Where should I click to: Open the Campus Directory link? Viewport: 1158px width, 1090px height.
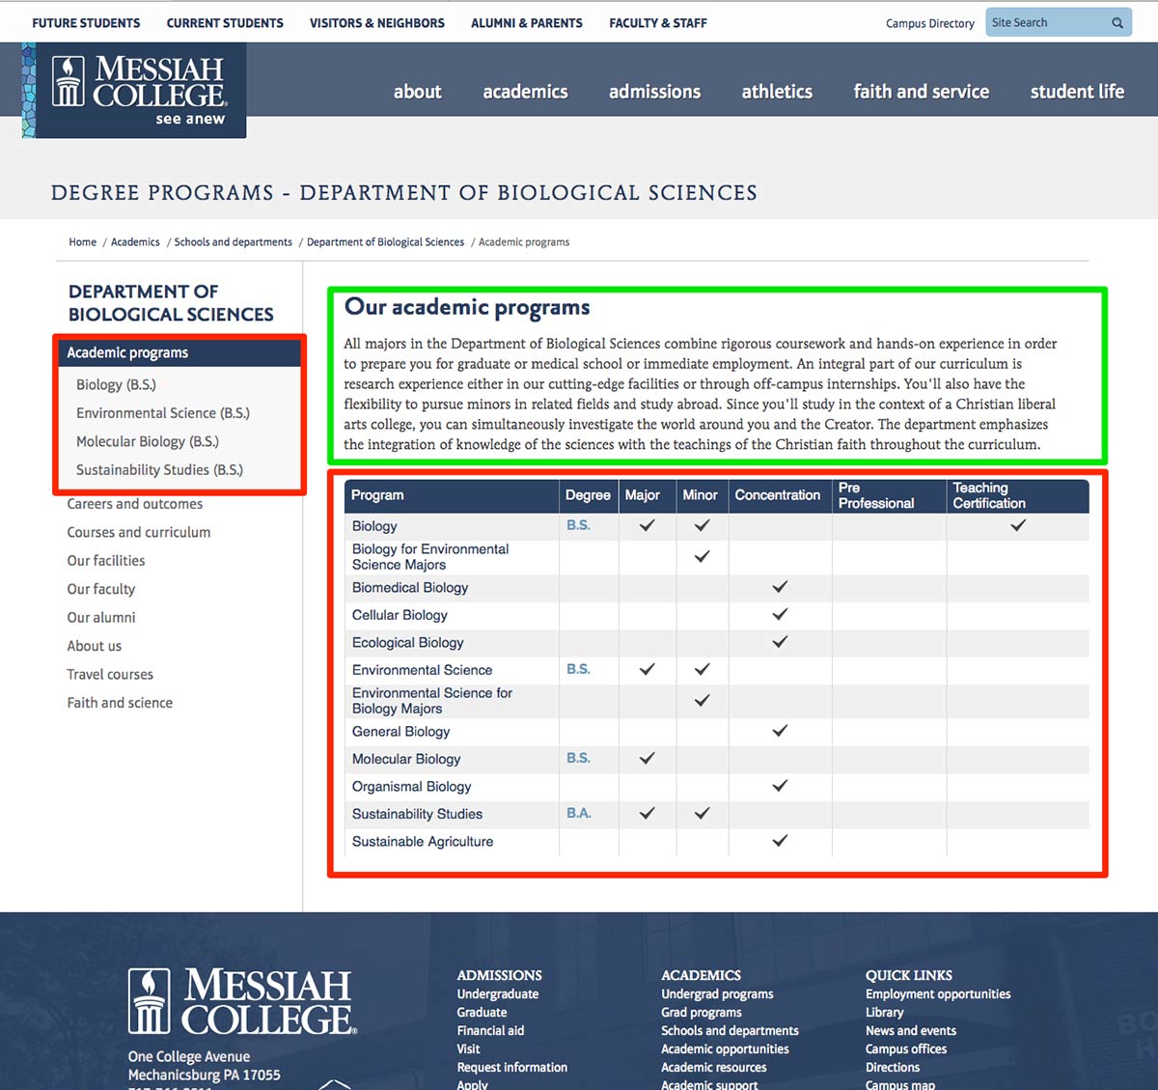coord(930,24)
